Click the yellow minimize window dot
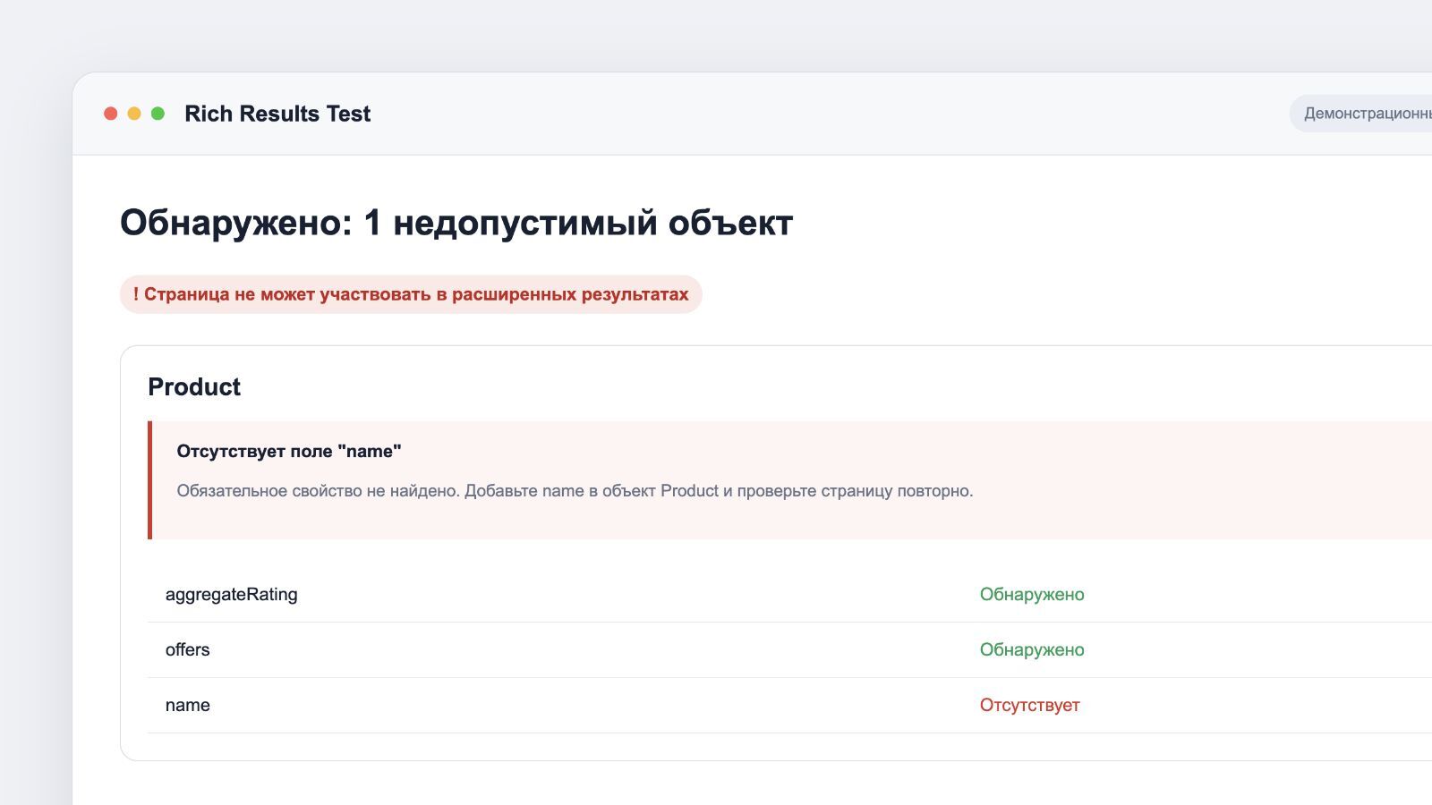The image size is (1432, 805). click(x=134, y=114)
